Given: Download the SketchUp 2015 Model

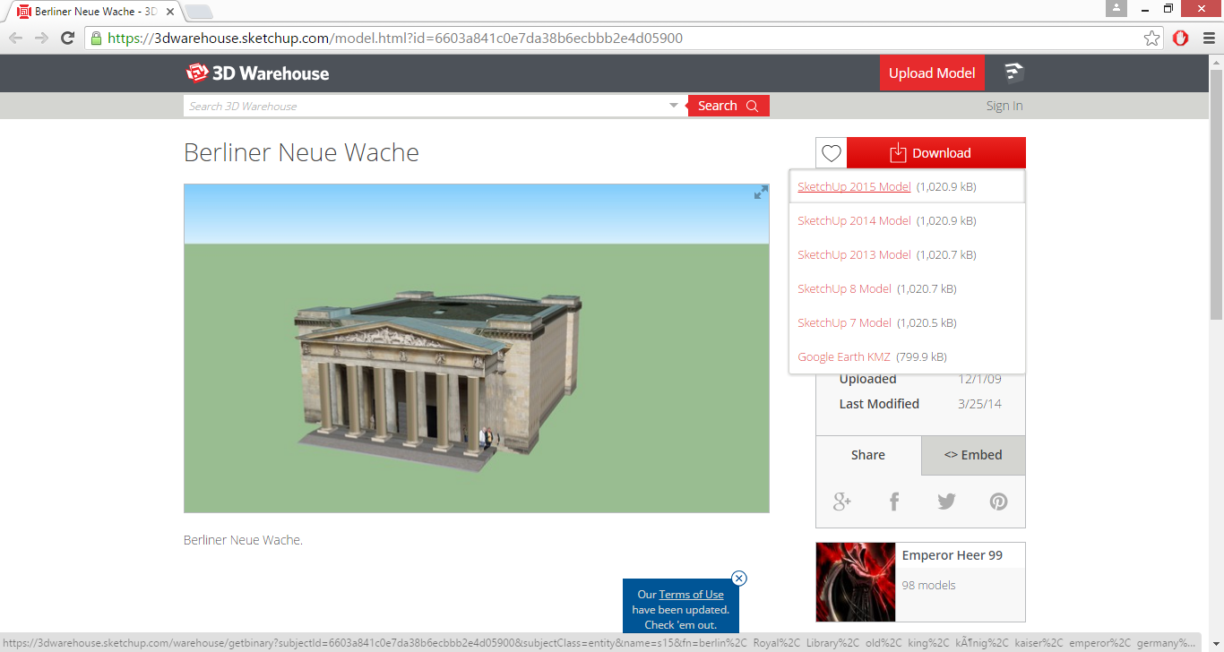Looking at the screenshot, I should 854,187.
